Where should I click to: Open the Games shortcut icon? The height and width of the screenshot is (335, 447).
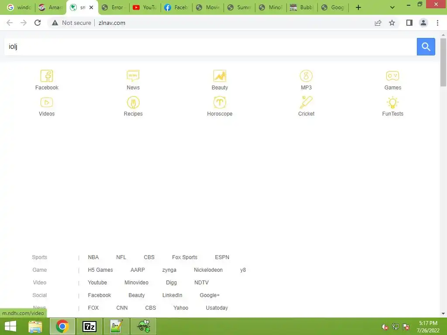click(x=392, y=76)
